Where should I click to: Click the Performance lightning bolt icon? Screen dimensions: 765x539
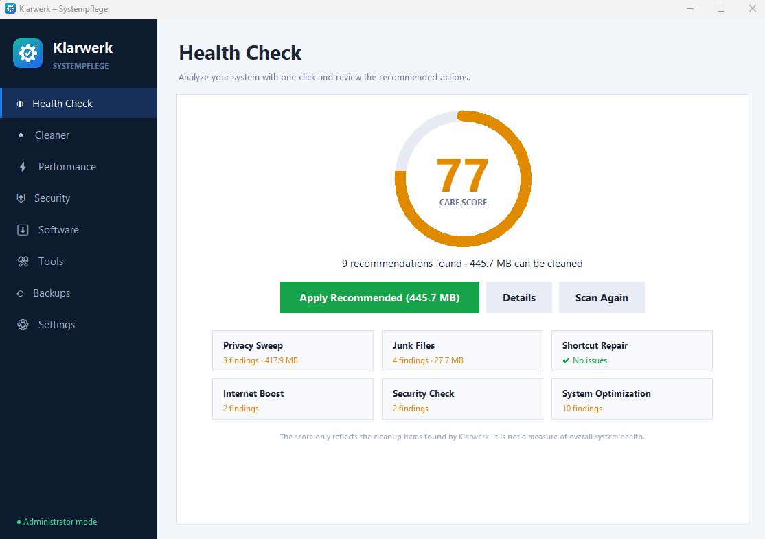(23, 167)
